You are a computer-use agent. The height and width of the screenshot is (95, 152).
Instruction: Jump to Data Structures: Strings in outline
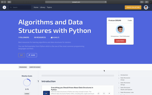click(x=125, y=84)
